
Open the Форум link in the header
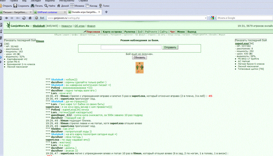[x=91, y=26]
